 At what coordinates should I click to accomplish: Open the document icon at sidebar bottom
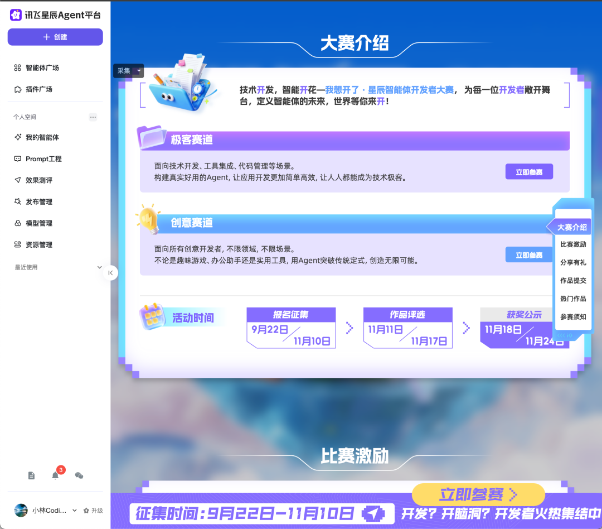(31, 476)
